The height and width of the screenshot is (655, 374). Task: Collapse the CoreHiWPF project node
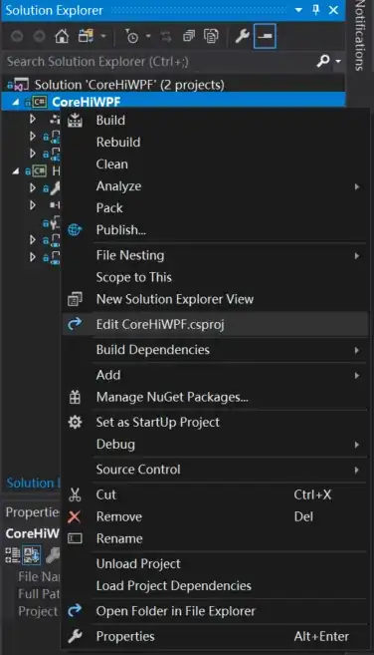(16, 102)
